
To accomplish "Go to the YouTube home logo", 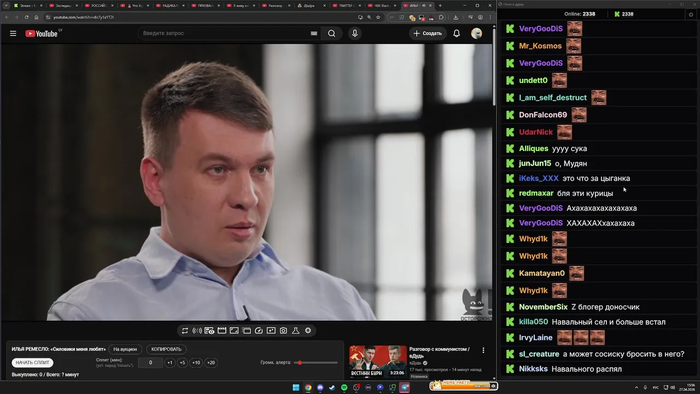I will click(x=41, y=33).
